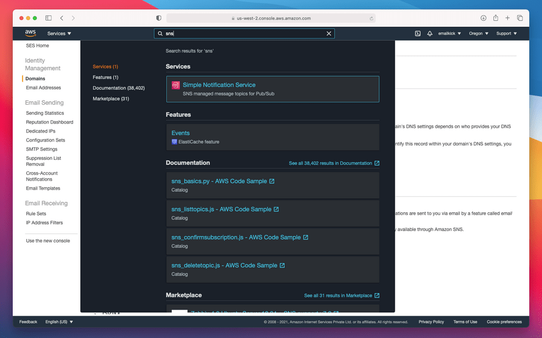Clear the search box with X icon
Screen dimensions: 542x338
point(329,33)
